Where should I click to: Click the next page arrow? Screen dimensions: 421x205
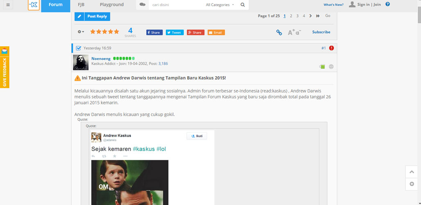point(311,16)
